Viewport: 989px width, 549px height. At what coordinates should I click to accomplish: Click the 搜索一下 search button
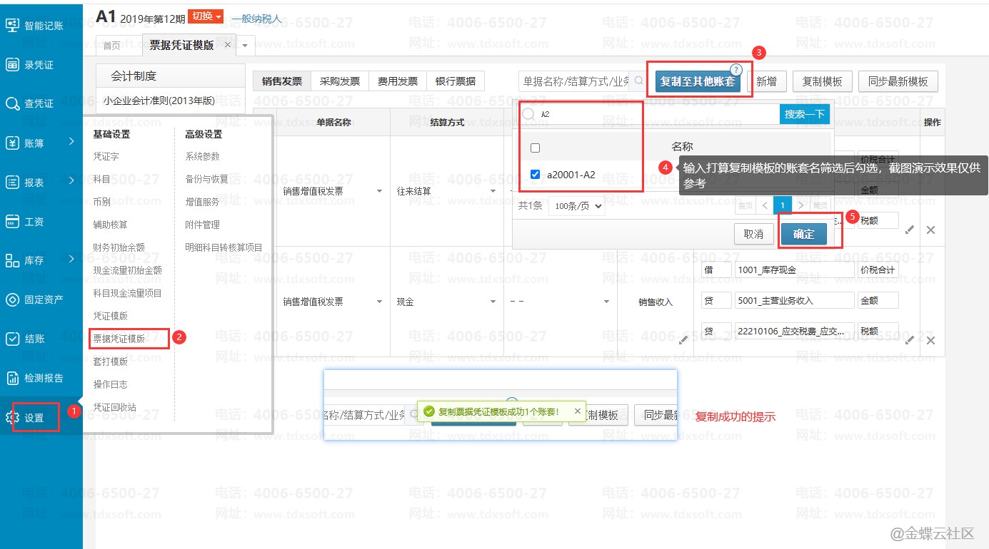click(804, 114)
